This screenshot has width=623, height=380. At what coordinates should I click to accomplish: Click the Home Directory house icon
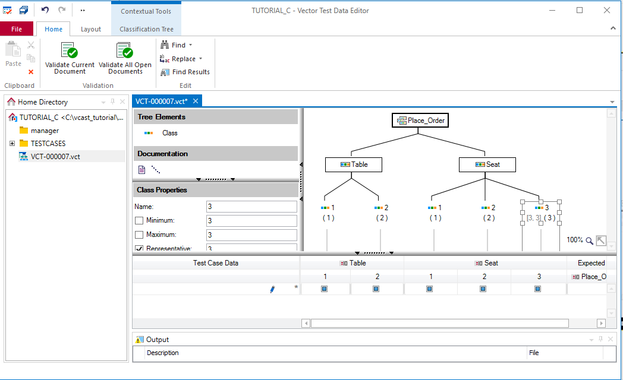pyautogui.click(x=11, y=101)
